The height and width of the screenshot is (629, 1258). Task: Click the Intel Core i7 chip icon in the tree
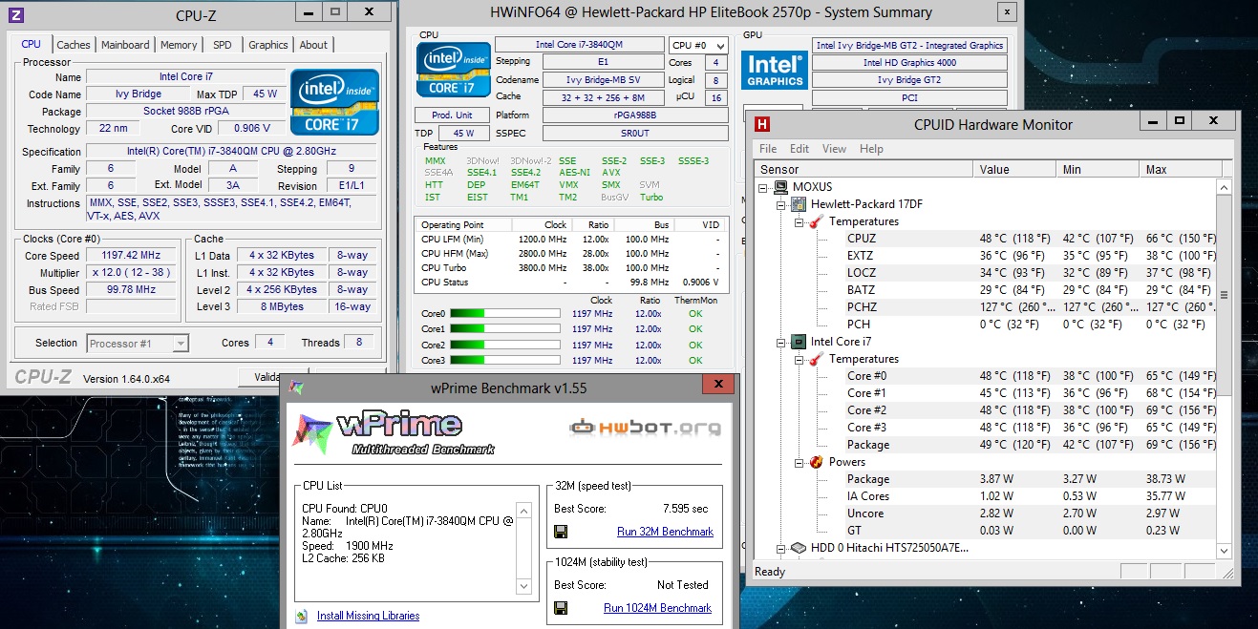[x=798, y=342]
